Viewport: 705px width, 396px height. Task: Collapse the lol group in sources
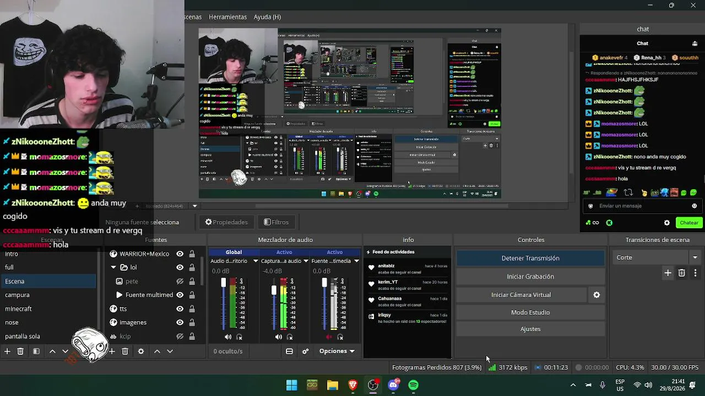tap(113, 267)
